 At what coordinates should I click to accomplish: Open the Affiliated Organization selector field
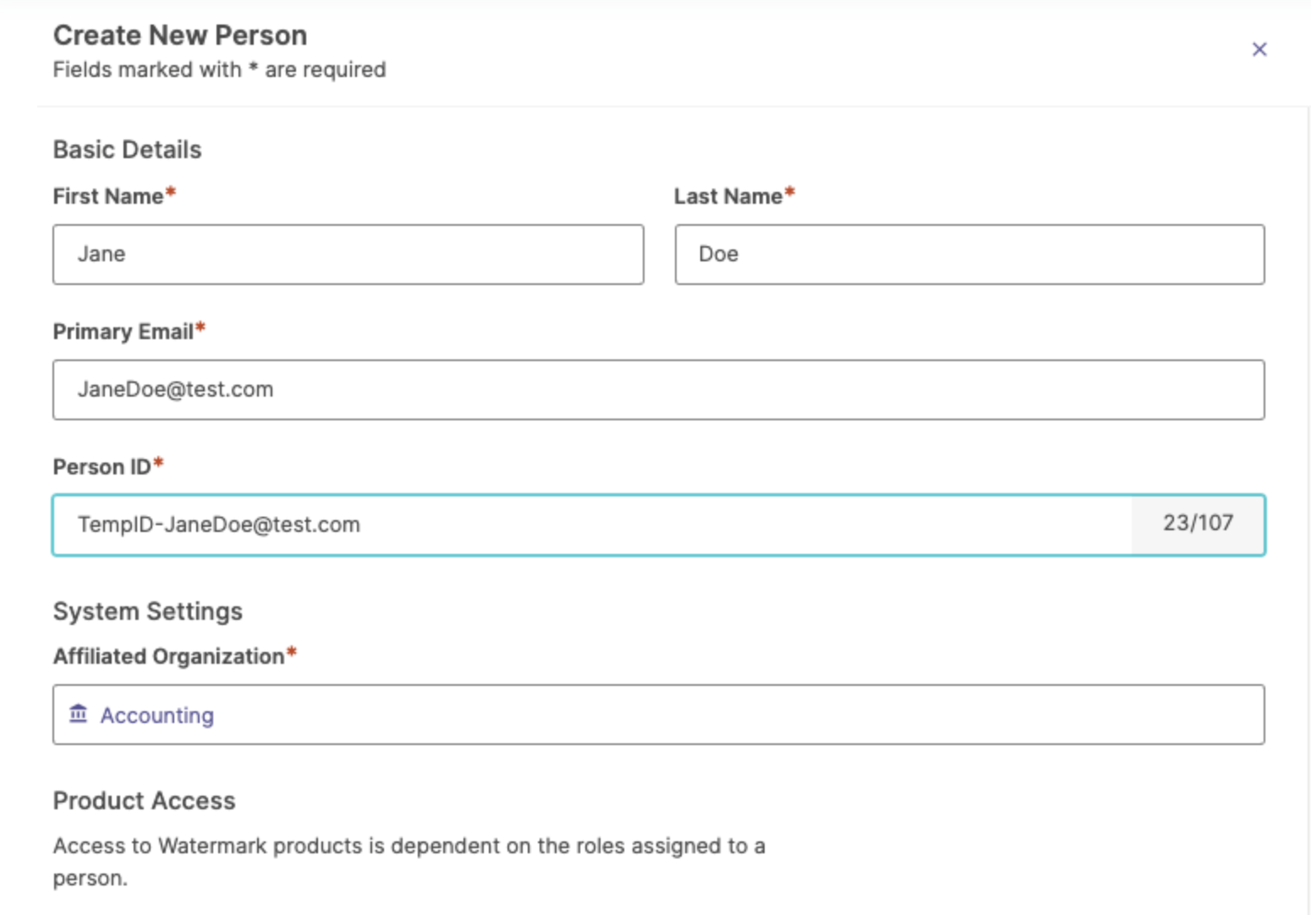pyautogui.click(x=659, y=715)
